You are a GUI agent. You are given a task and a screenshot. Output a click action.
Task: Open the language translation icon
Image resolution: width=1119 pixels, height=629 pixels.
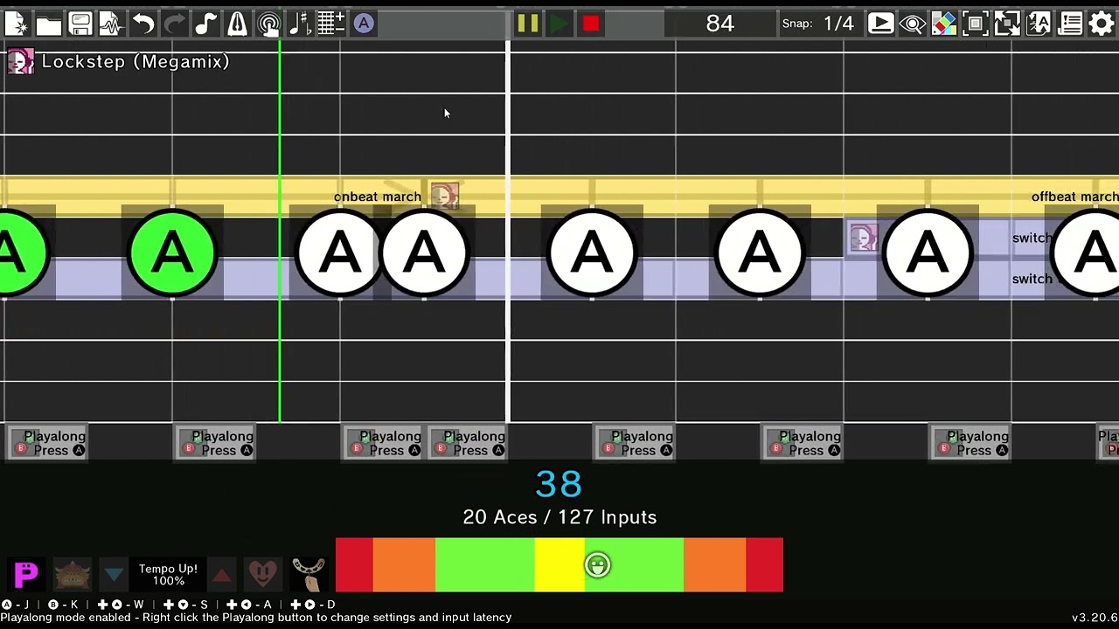tap(1038, 24)
